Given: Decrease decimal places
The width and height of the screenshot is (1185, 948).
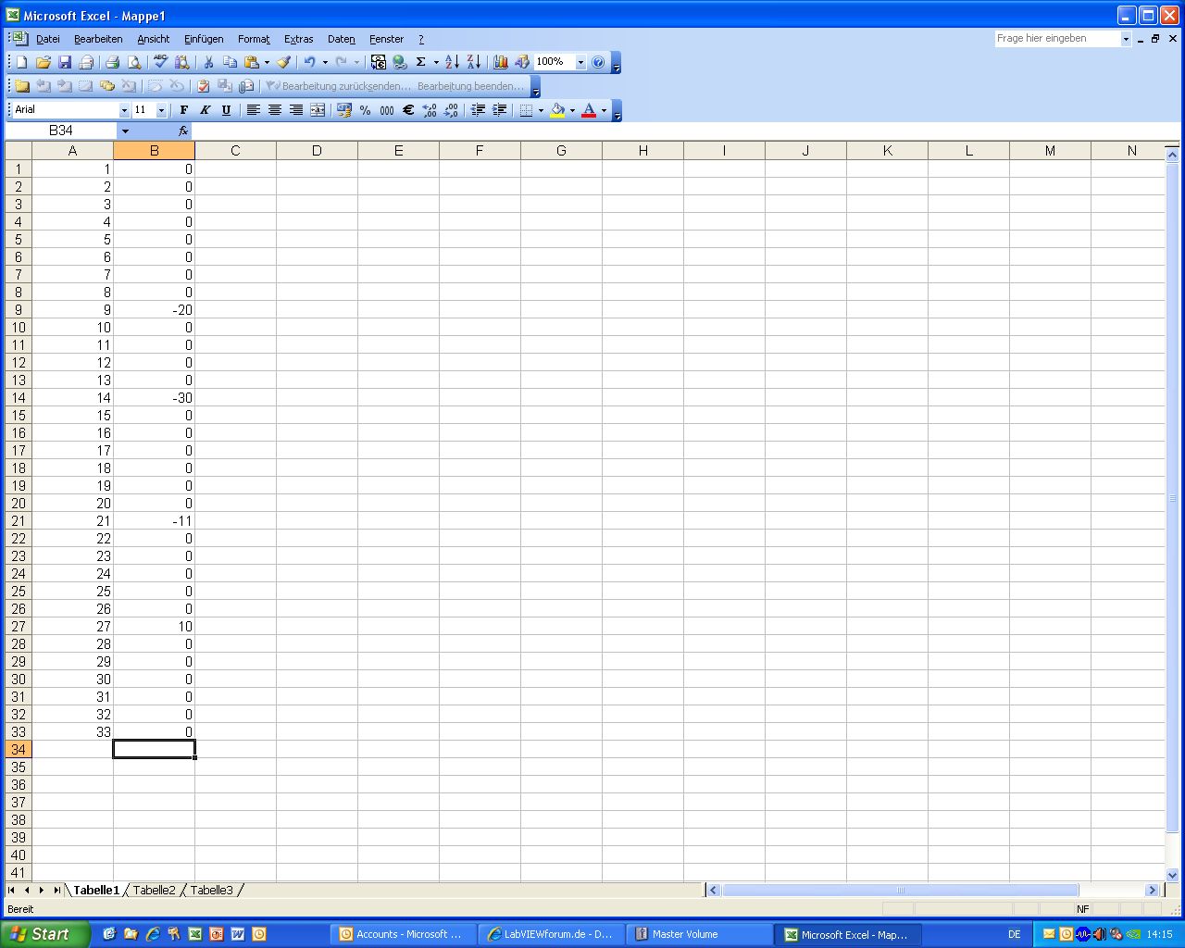Looking at the screenshot, I should [451, 110].
